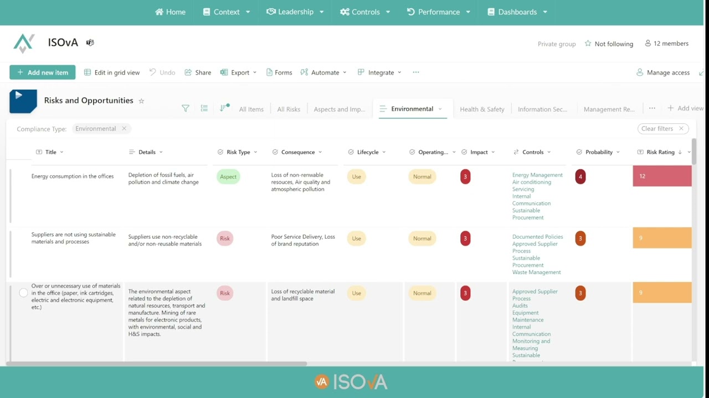The image size is (709, 398).
Task: Select the 'Over or unnecessary use' row circle
Action: point(23,293)
